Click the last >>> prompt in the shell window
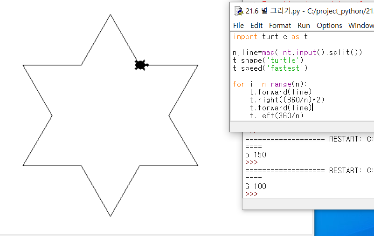Viewport: 374px width, 236px height. click(251, 194)
